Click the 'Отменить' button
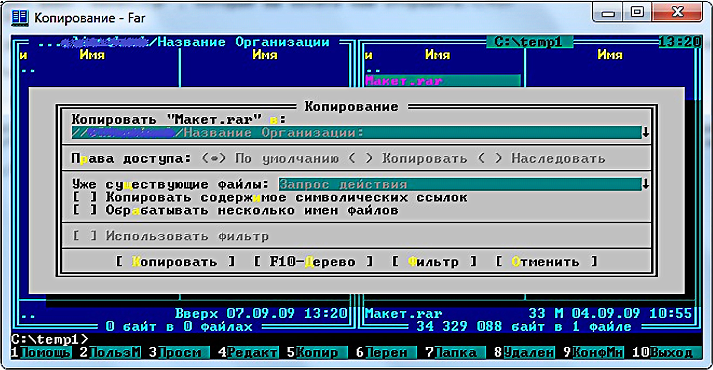The height and width of the screenshot is (370, 713). point(546,262)
